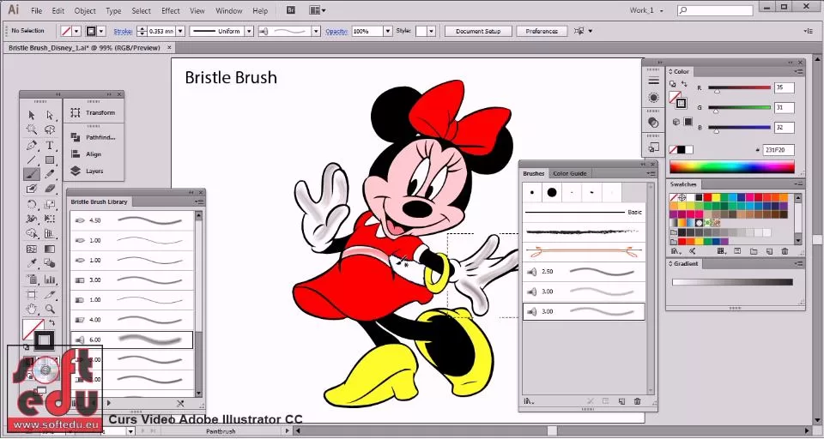Open the File menu
This screenshot has width=824, height=439.
coord(36,10)
